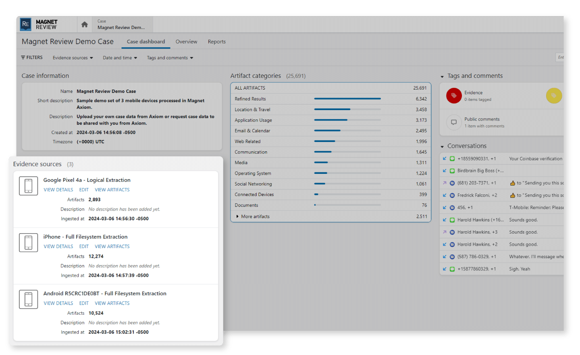Click the incoming-call arrow icon beside Fredrick Falconi
Screen dimensions: 580x355
tap(445, 195)
